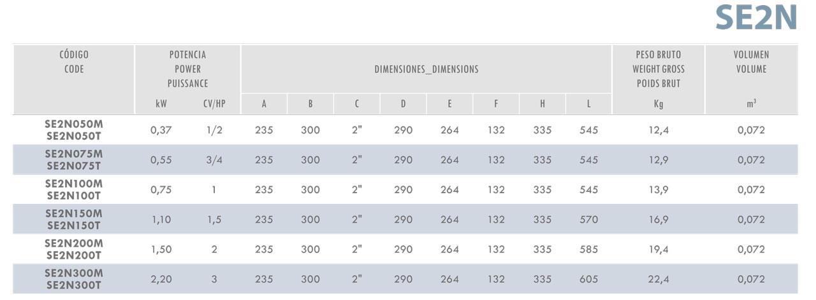
Task: Click the CV/HP subheader
Action: [x=215, y=103]
